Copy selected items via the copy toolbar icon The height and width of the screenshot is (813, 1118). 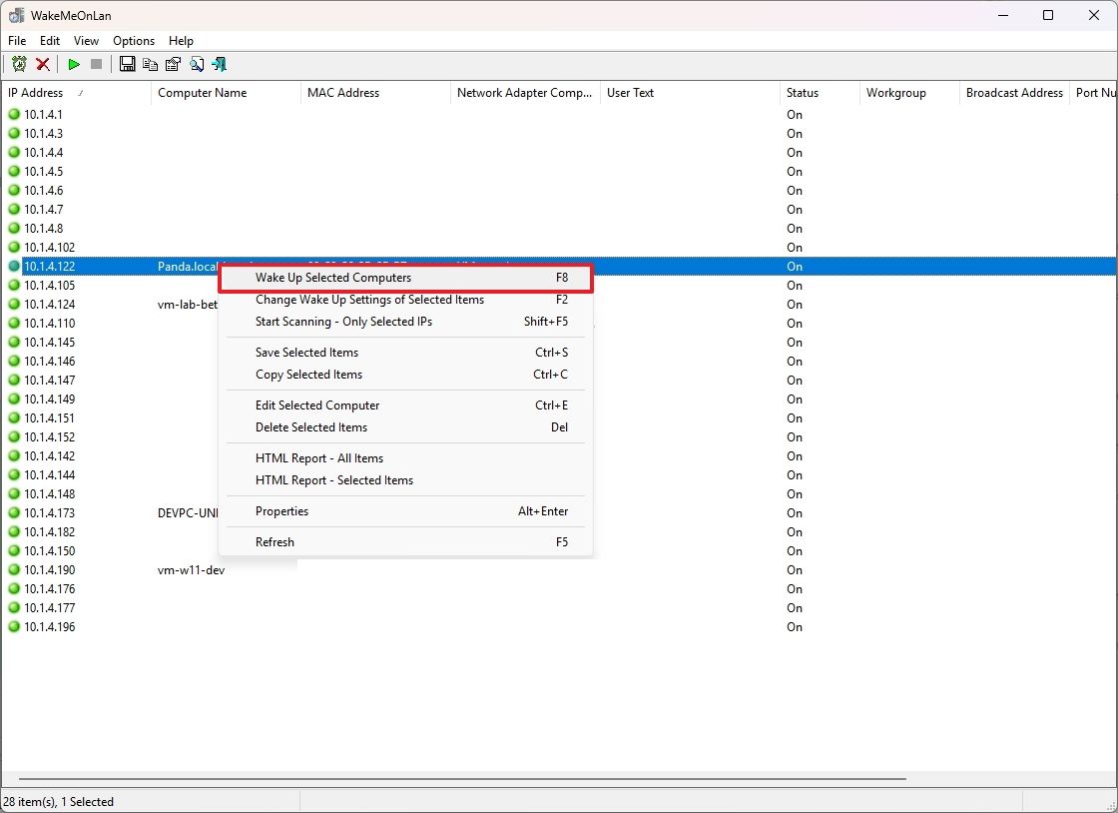pos(150,64)
